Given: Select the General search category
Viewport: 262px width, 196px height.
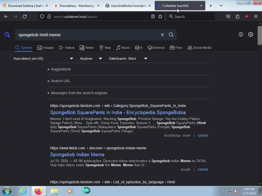Looking at the screenshot, I should click(24, 48).
